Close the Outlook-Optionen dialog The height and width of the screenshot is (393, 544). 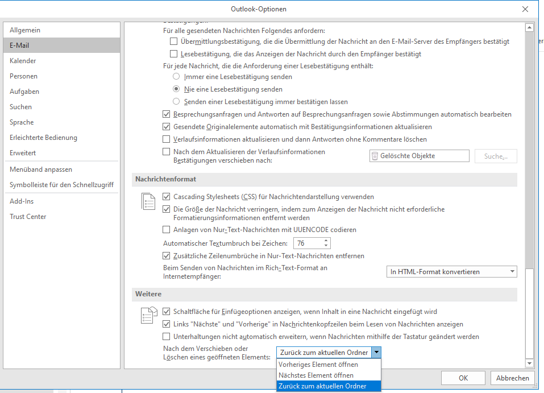525,9
